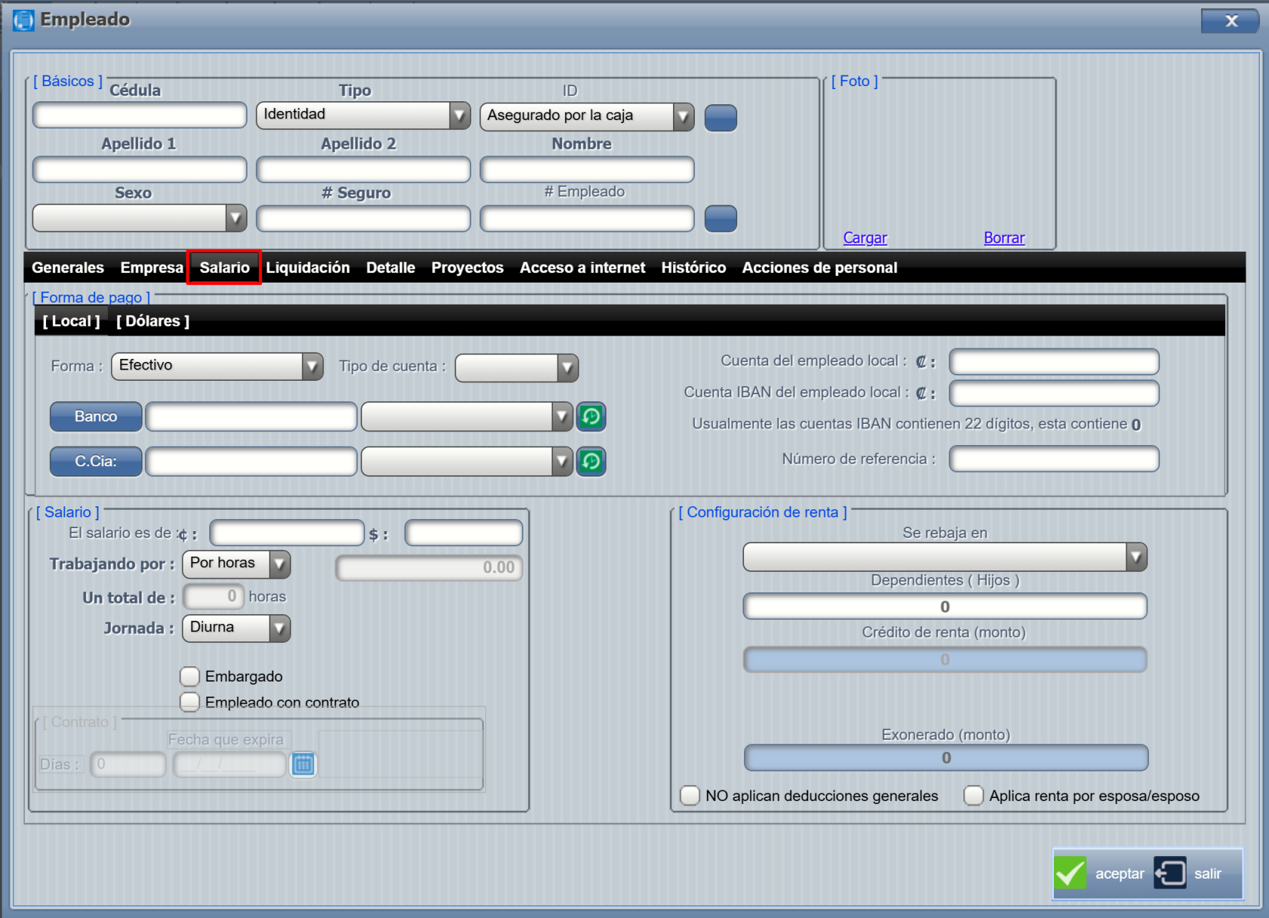Click the aceptar button
Viewport: 1269px width, 918px height.
(1100, 873)
